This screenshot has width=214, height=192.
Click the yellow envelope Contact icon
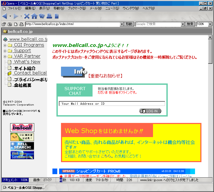tap(10, 73)
